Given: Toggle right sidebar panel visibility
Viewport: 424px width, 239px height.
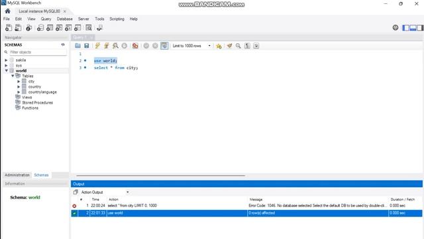Looking at the screenshot, I should pyautogui.click(x=420, y=28).
